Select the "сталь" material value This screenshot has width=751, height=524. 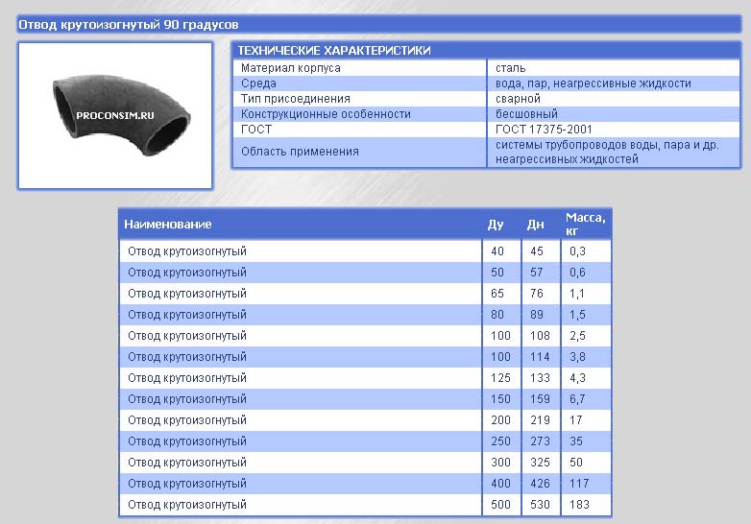coord(510,68)
